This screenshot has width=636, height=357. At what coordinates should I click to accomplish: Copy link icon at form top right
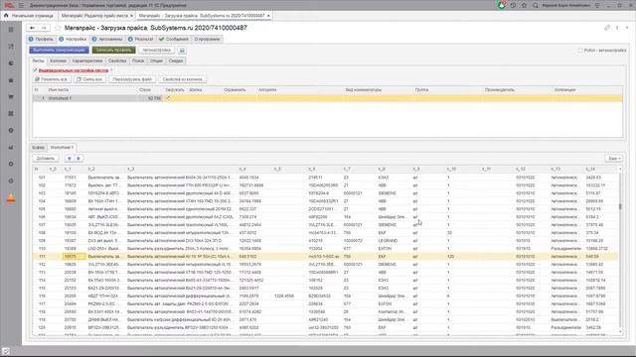pos(607,28)
